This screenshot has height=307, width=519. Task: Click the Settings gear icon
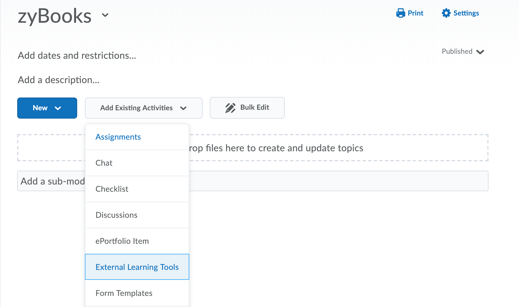446,13
